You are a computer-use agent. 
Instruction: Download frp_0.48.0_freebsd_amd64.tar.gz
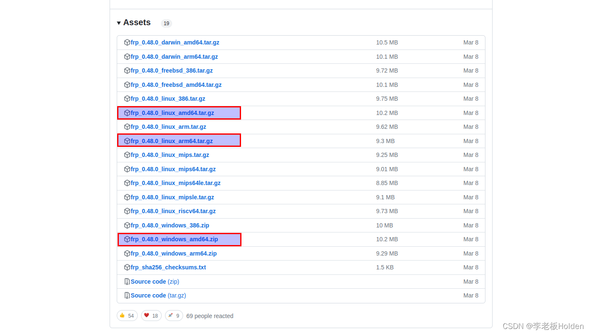pos(176,85)
